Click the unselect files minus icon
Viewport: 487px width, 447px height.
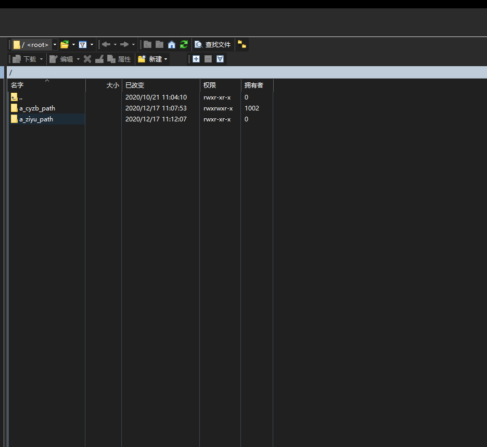click(208, 59)
